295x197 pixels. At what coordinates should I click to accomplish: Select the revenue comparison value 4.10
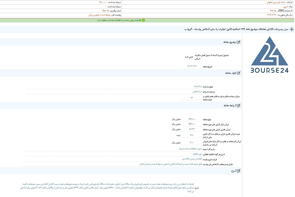(x=192, y=142)
